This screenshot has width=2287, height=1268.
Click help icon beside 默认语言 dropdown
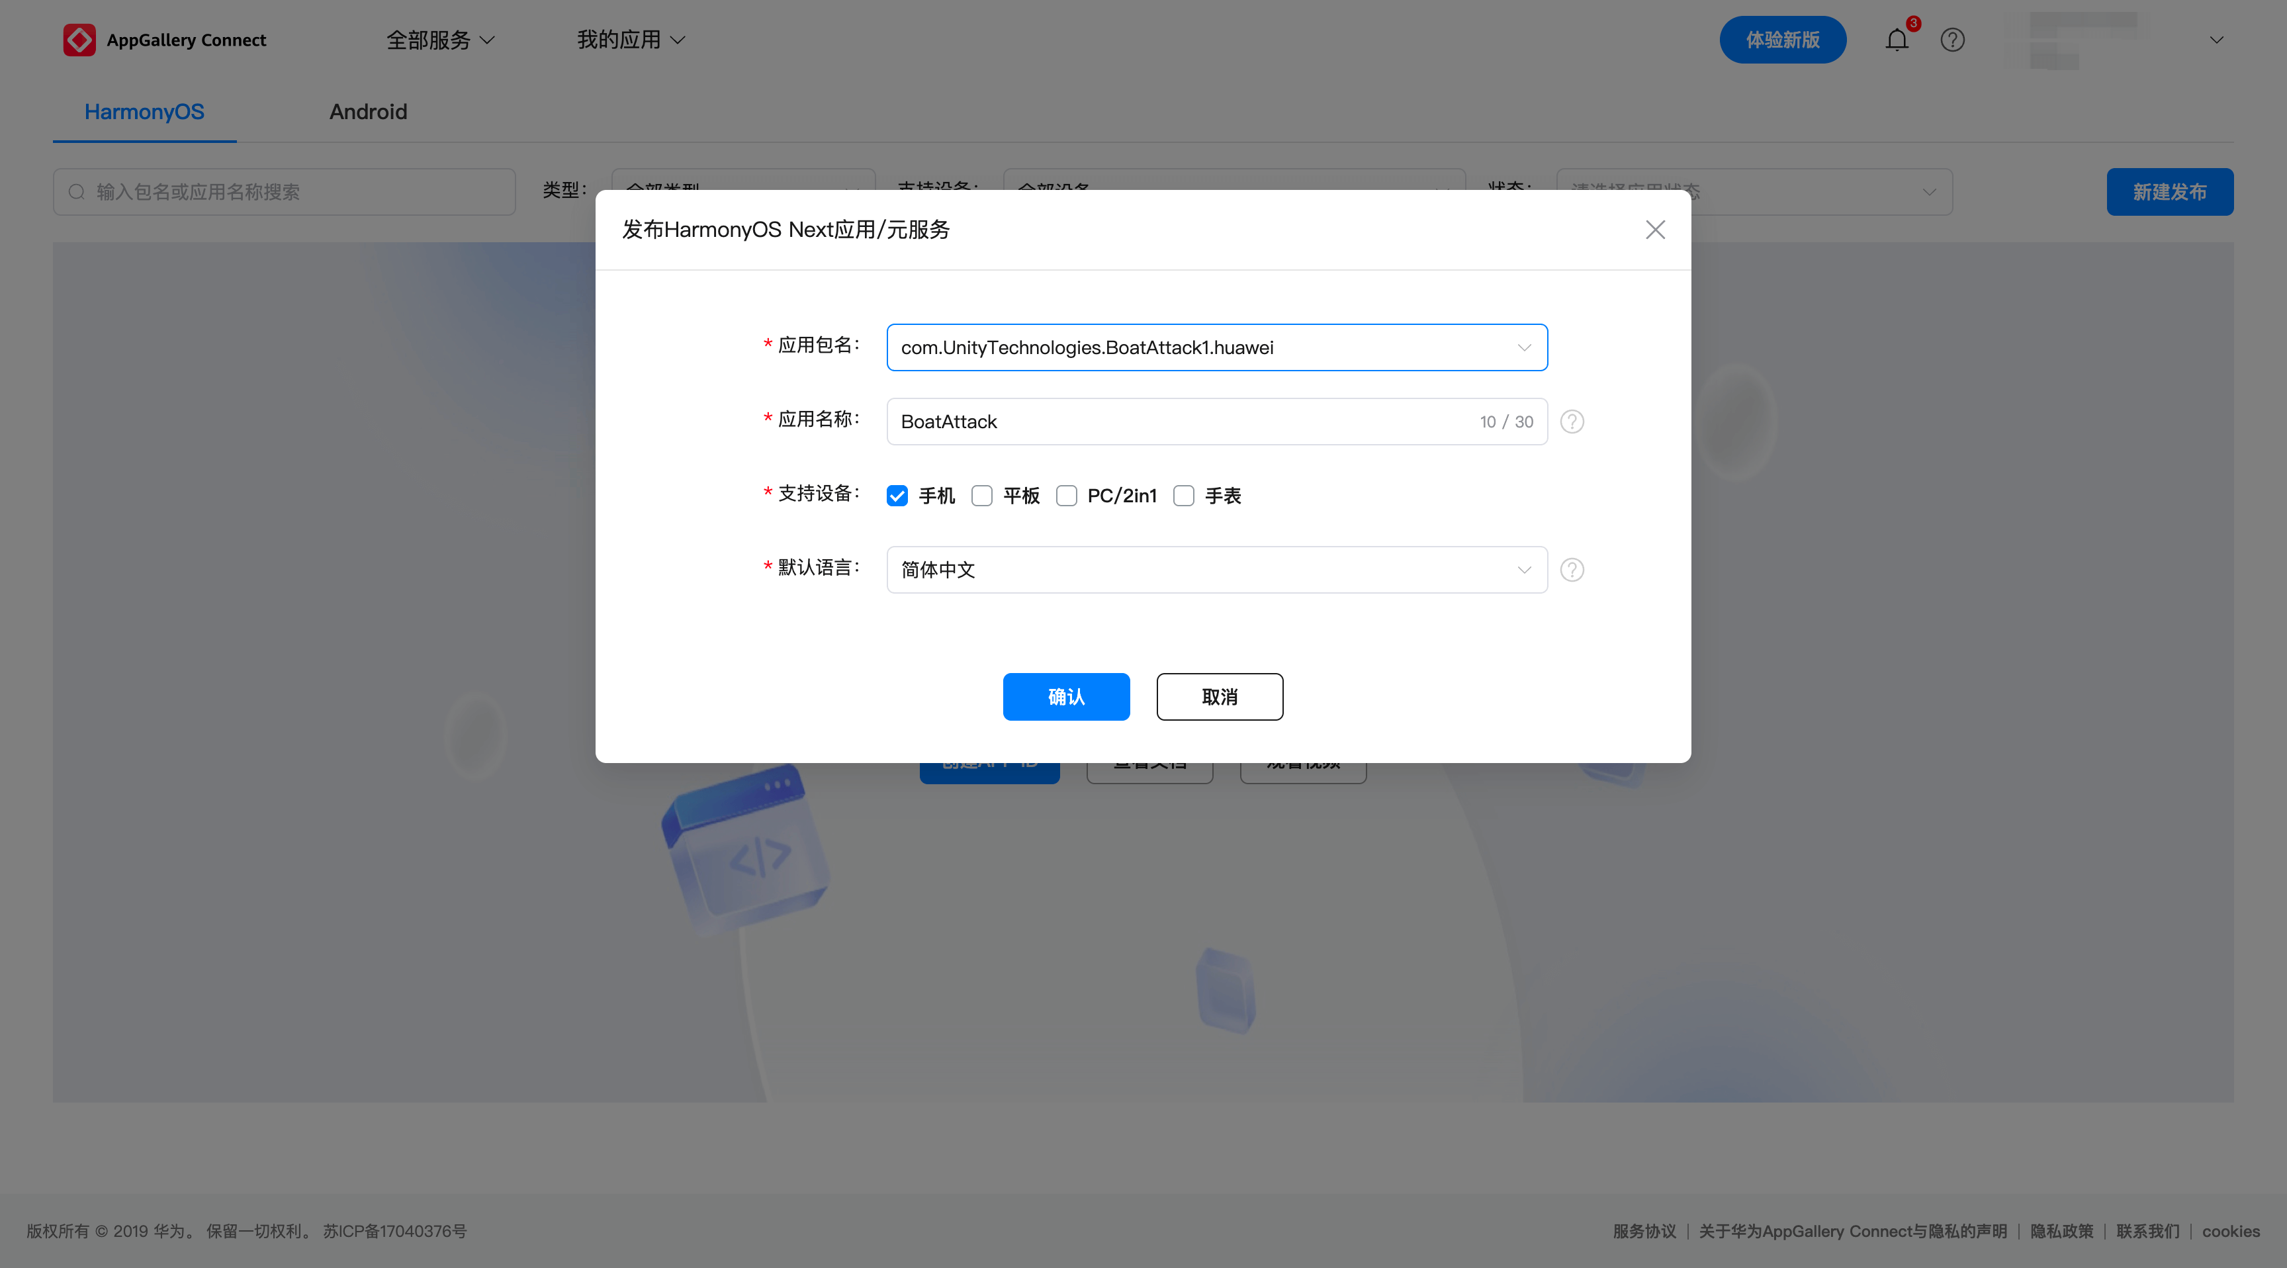point(1572,570)
